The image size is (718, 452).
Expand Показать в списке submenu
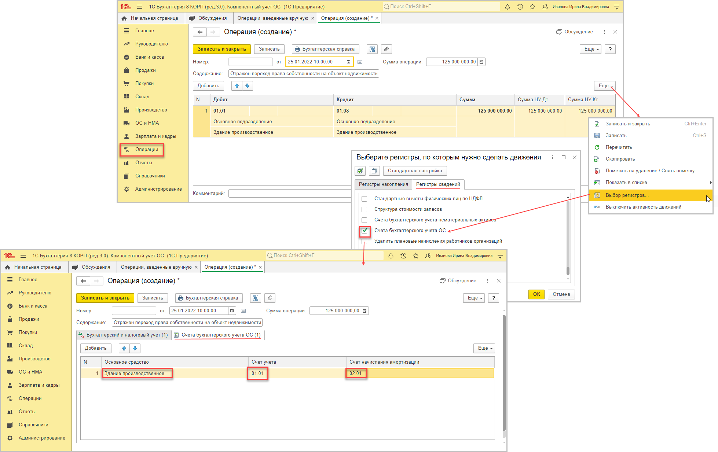(x=651, y=183)
